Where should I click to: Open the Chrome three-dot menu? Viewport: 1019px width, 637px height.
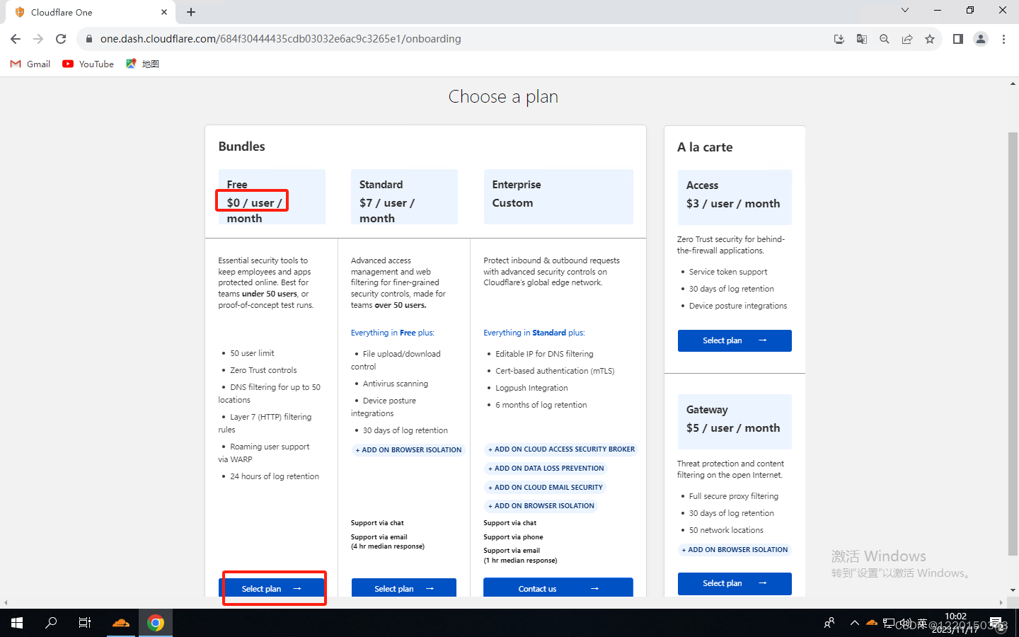click(x=1003, y=39)
